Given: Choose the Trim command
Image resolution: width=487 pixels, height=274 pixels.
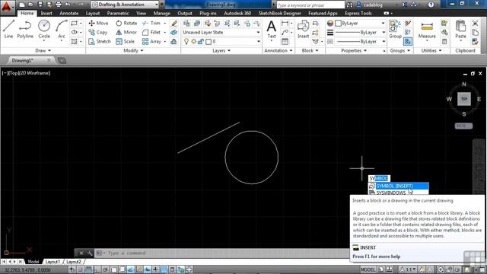Looking at the screenshot, I should point(151,23).
